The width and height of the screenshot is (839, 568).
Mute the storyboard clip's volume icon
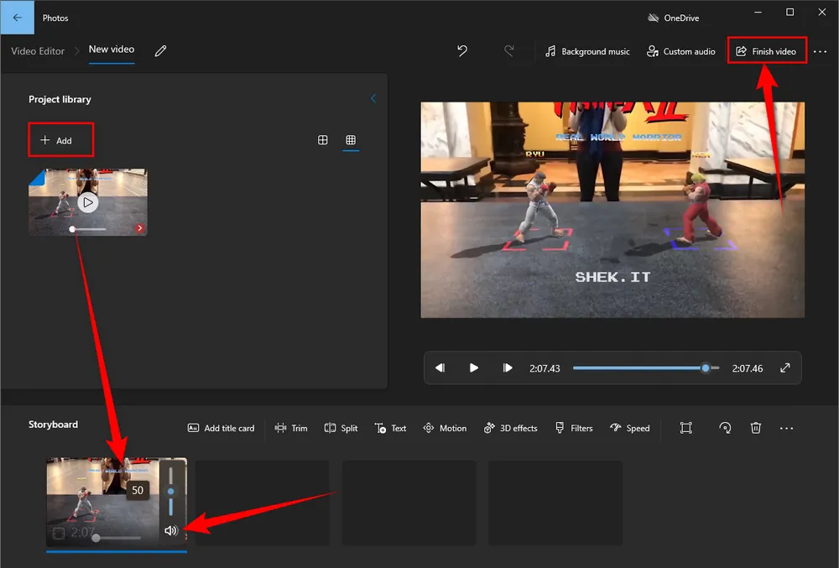click(171, 530)
